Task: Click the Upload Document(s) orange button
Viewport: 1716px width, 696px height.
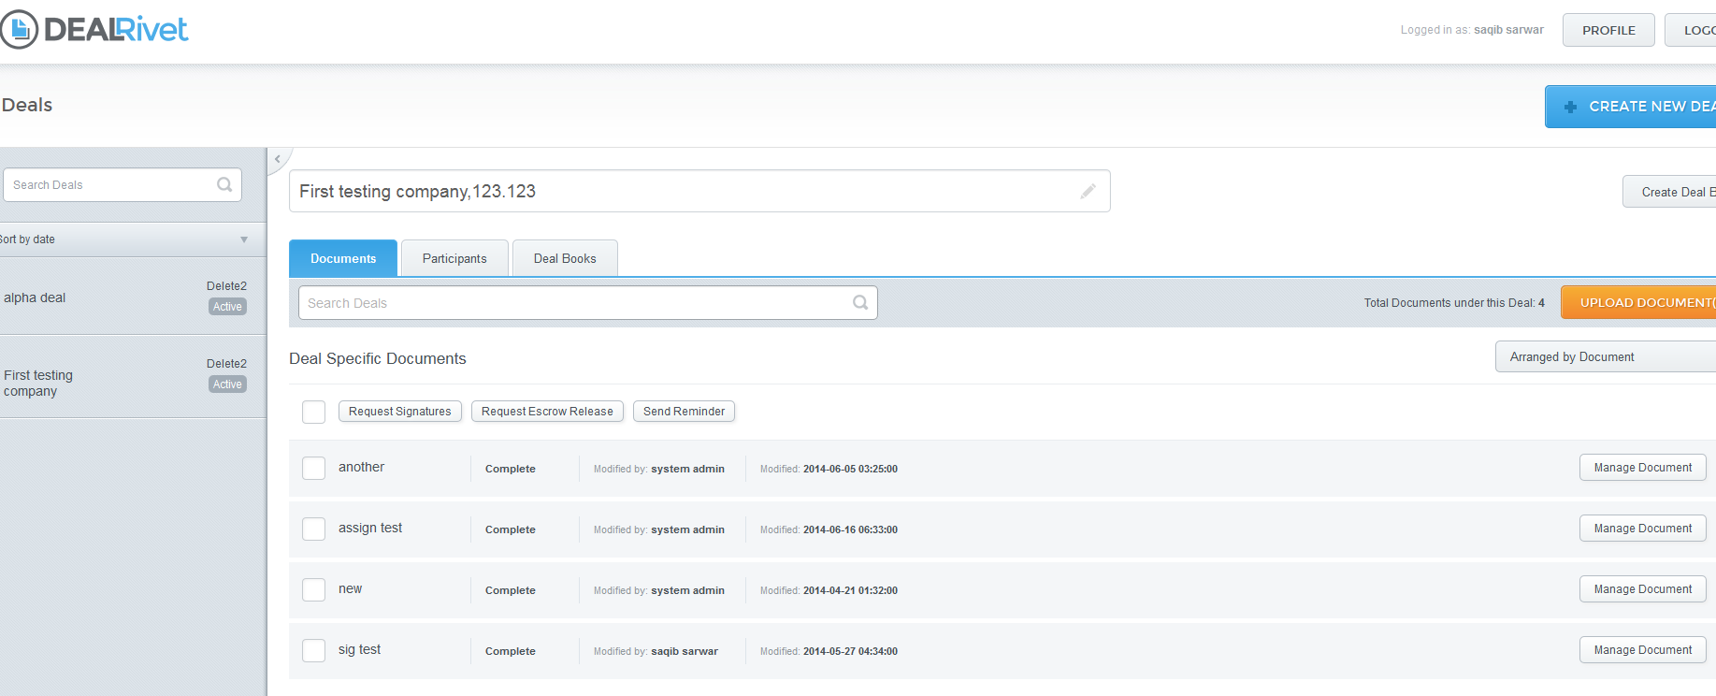Action: coord(1638,302)
